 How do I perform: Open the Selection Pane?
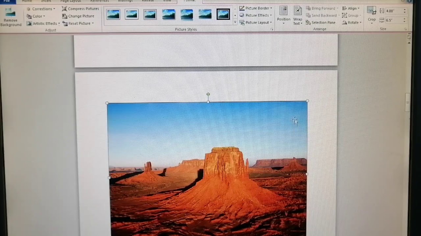coord(321,23)
